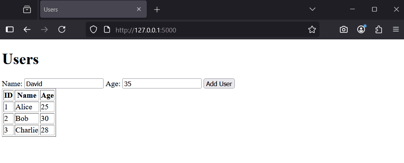Bookmark this page with star icon
The width and height of the screenshot is (404, 163).
coord(312,29)
